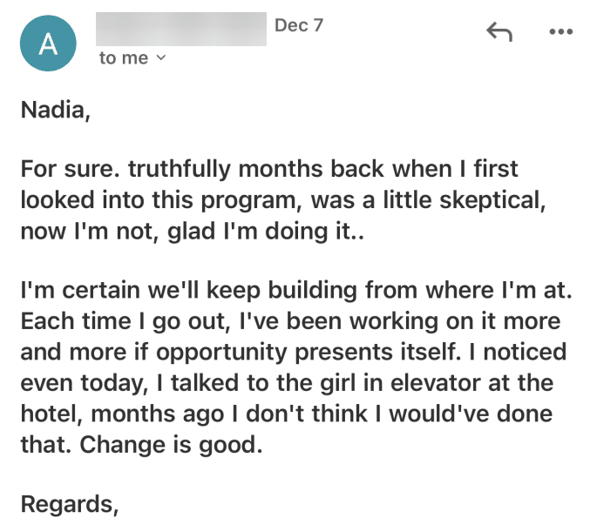Click the word 'hotel' in the email body
This screenshot has width=597, height=525.
pos(49,414)
